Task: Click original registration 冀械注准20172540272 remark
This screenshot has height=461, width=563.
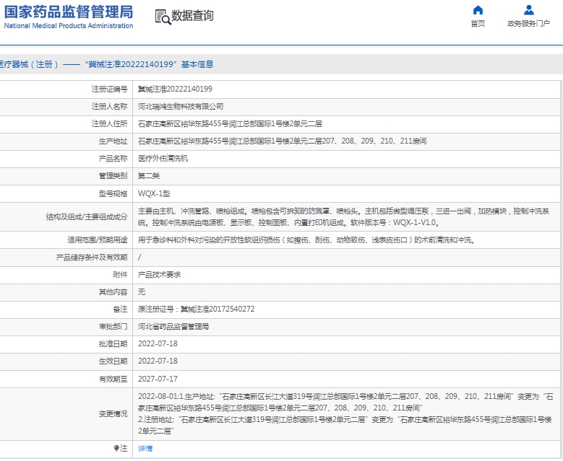Action: (196, 309)
